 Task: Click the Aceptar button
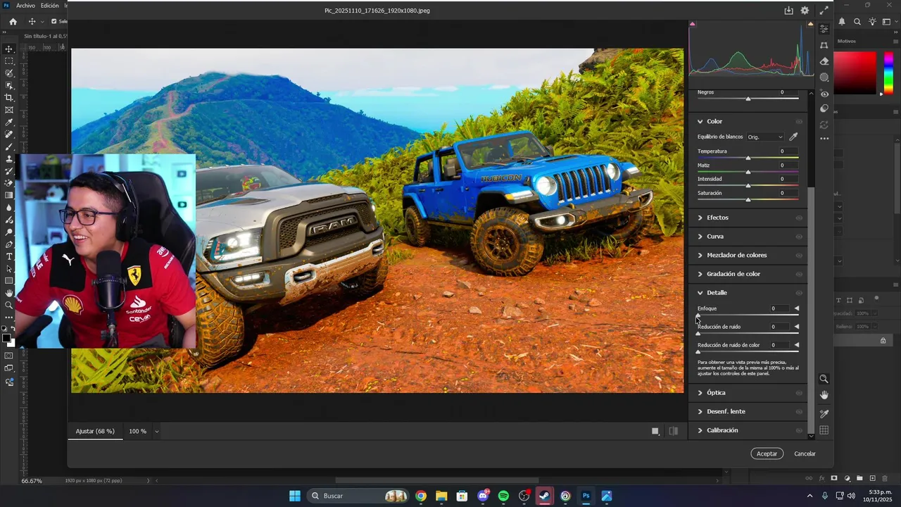pos(767,453)
